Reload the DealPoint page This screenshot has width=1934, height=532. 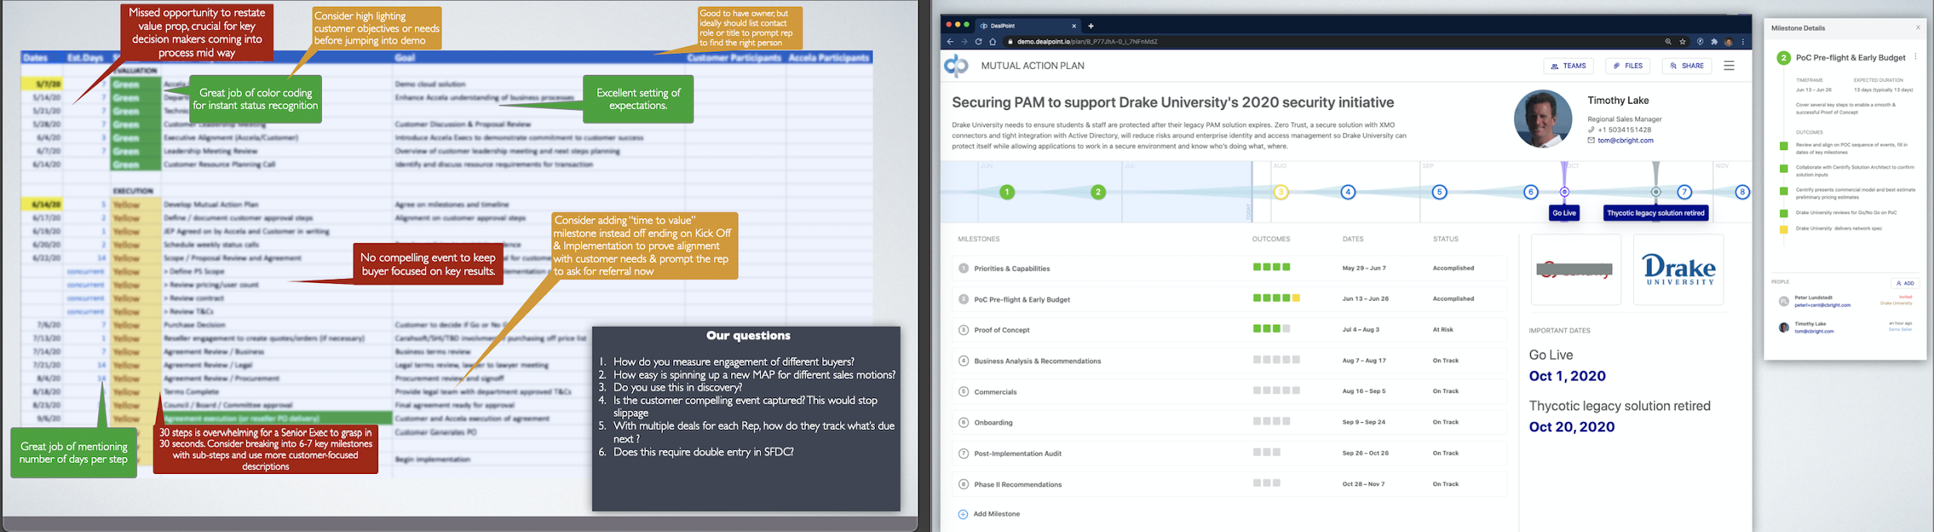click(979, 42)
